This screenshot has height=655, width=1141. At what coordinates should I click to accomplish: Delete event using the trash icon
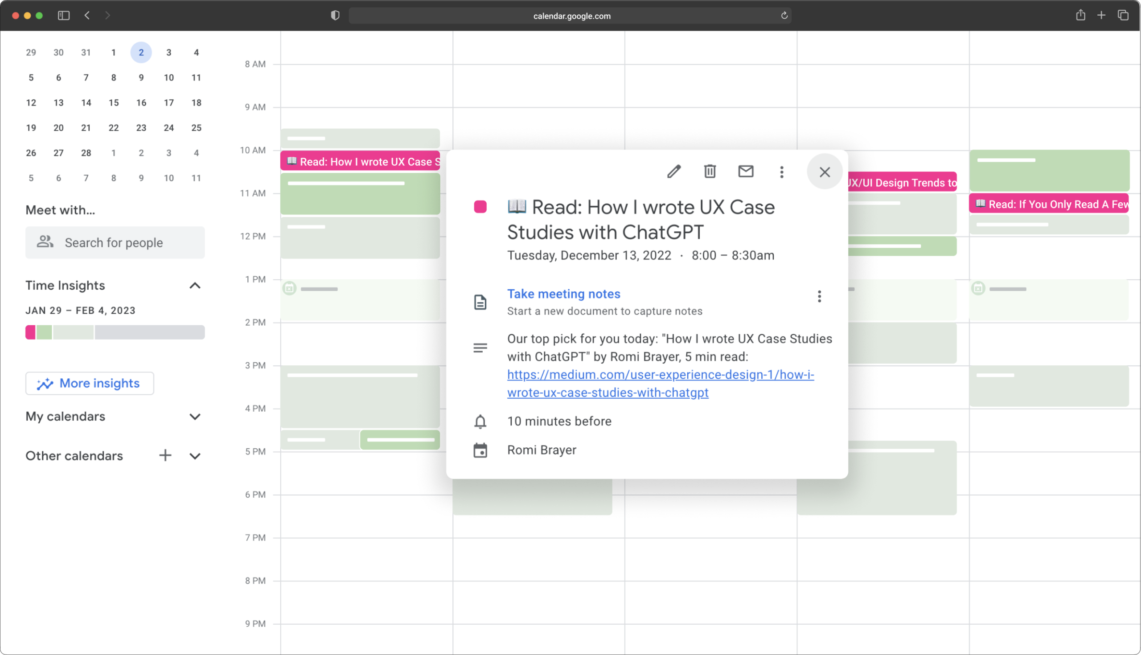(x=710, y=172)
